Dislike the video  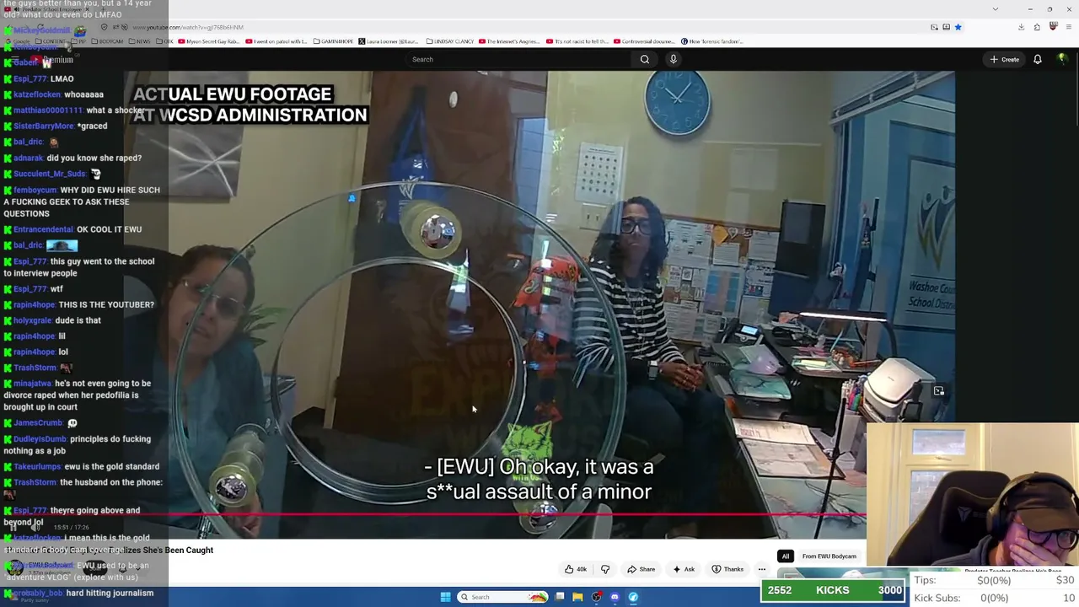point(604,569)
